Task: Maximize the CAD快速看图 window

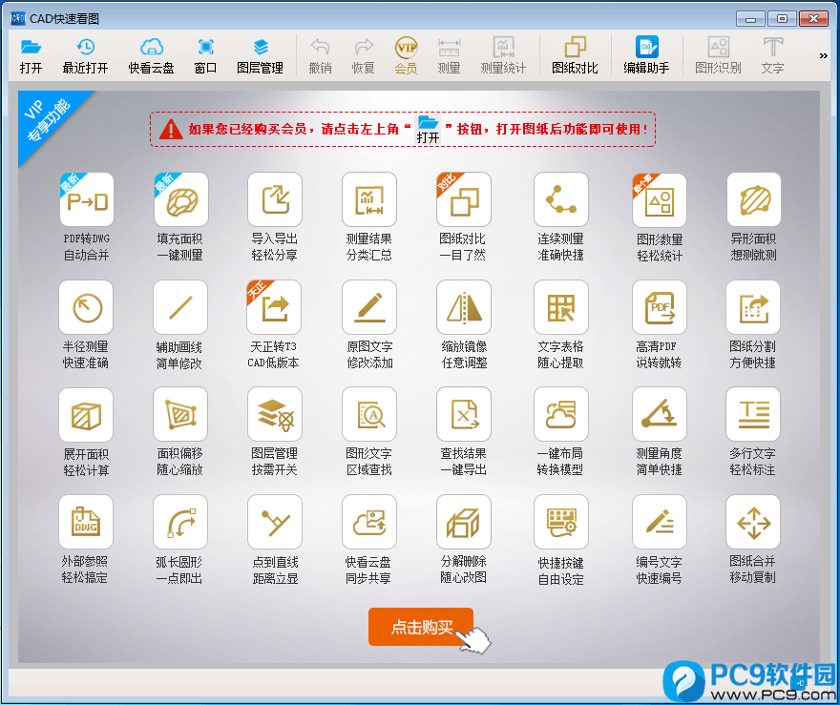Action: pos(782,19)
